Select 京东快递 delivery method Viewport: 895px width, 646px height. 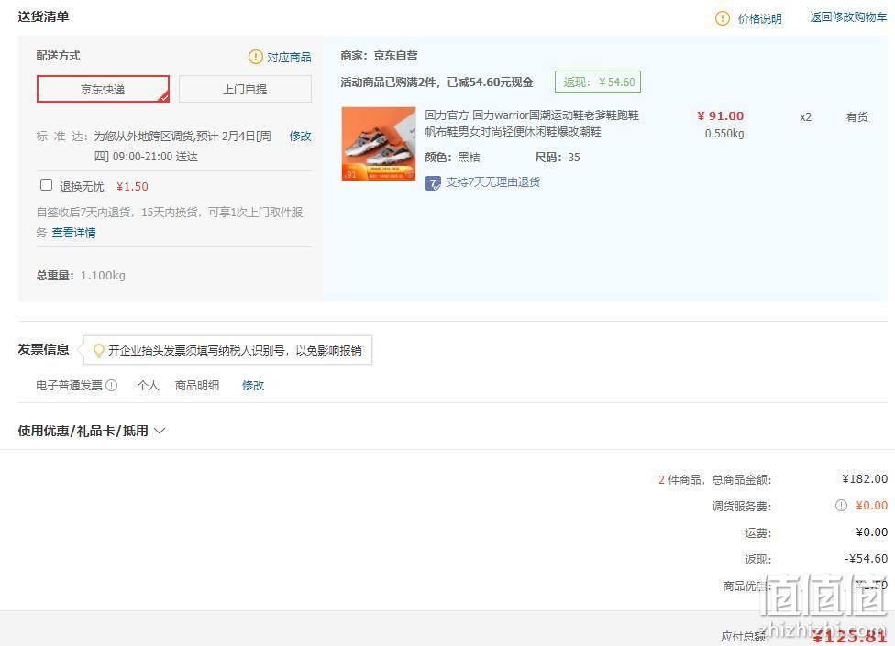pyautogui.click(x=103, y=89)
